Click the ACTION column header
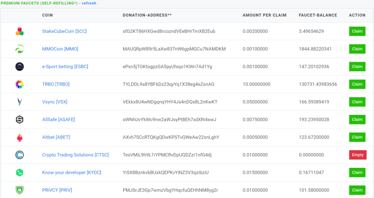The height and width of the screenshot is (198, 374). (x=357, y=15)
